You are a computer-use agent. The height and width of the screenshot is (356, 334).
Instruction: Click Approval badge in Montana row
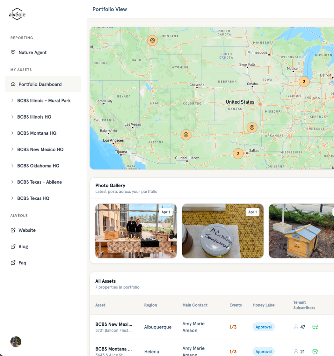click(x=264, y=352)
